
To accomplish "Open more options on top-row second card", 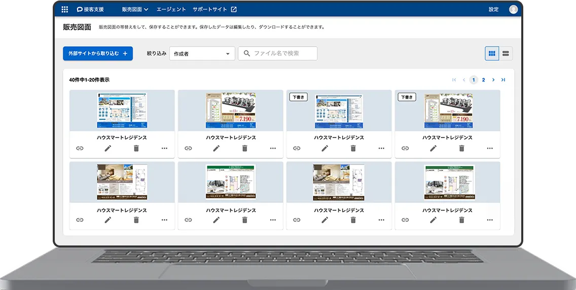I will pos(273,148).
